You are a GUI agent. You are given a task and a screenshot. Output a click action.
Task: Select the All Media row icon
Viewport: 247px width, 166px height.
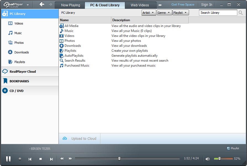62,26
